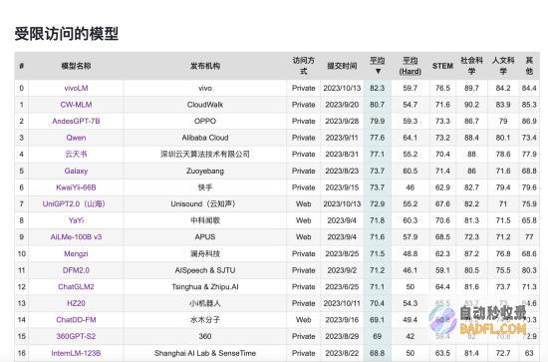Open the ChatDD-FM model link
The height and width of the screenshot is (362, 548).
76,320
